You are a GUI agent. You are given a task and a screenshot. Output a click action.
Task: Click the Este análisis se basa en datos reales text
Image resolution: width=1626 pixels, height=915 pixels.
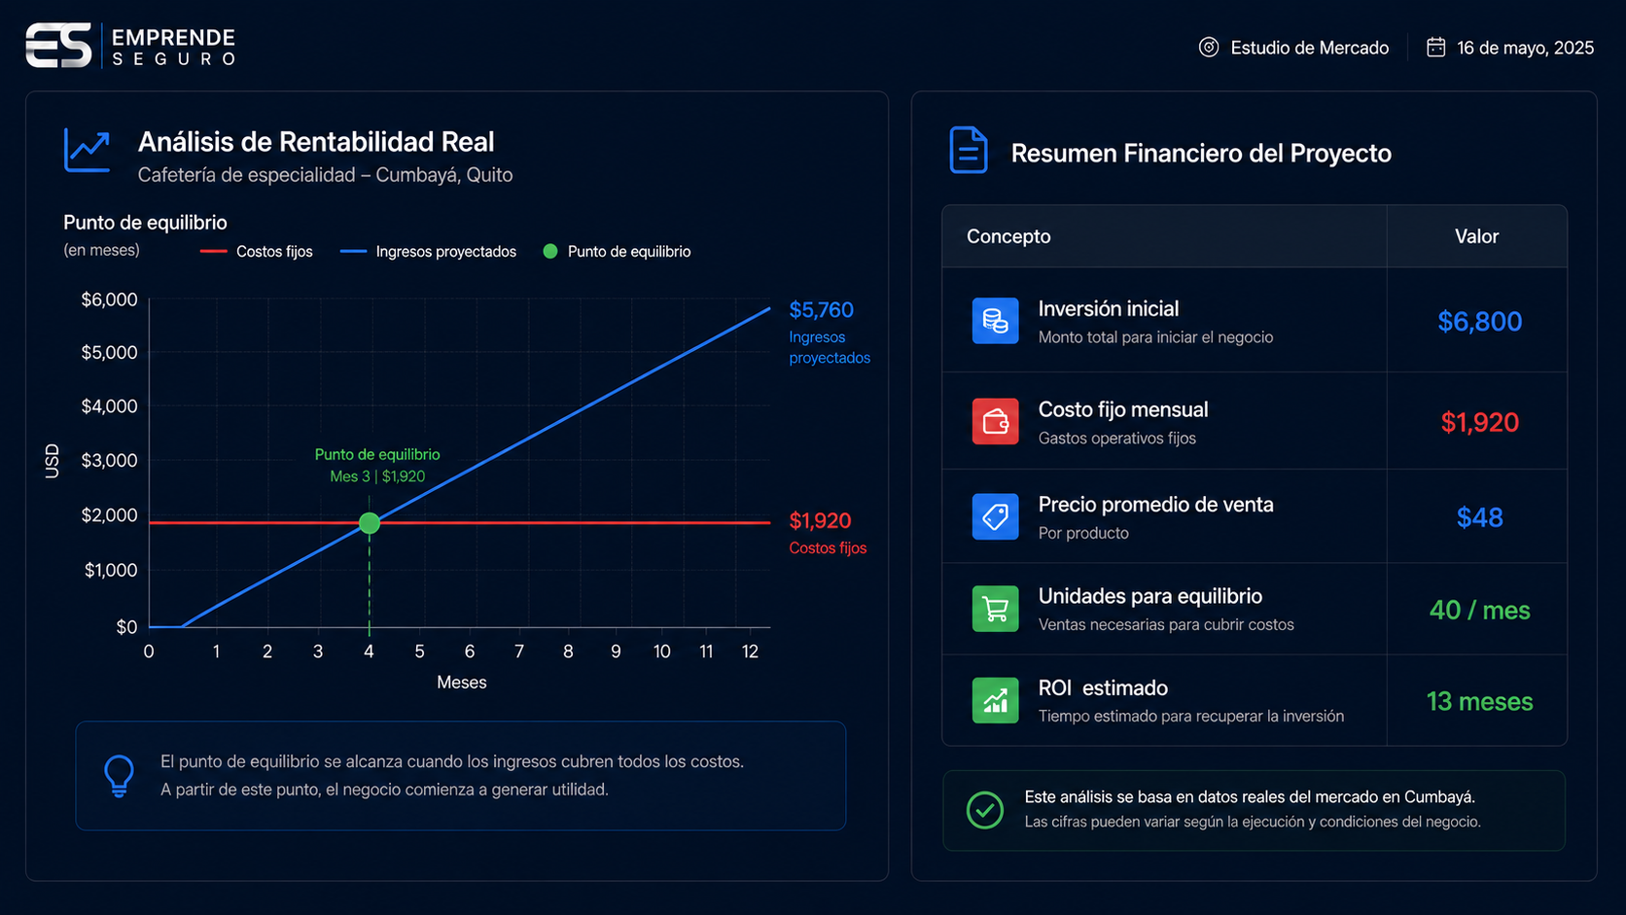1250,797
